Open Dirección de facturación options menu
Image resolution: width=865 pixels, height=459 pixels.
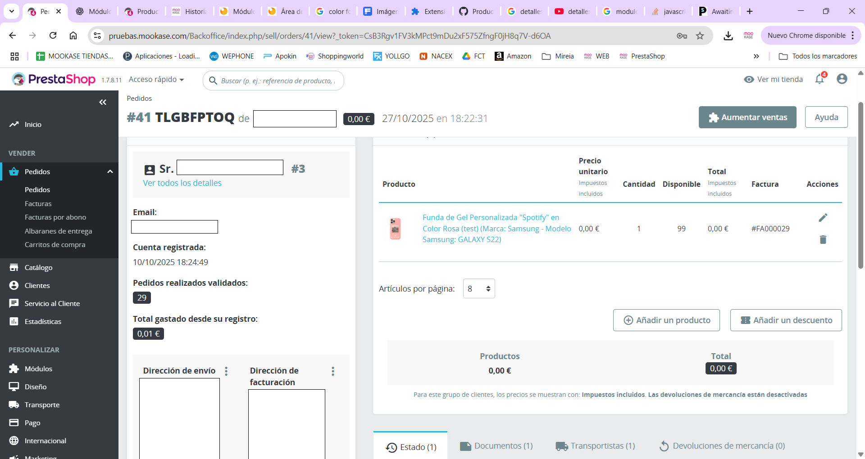coord(333,371)
